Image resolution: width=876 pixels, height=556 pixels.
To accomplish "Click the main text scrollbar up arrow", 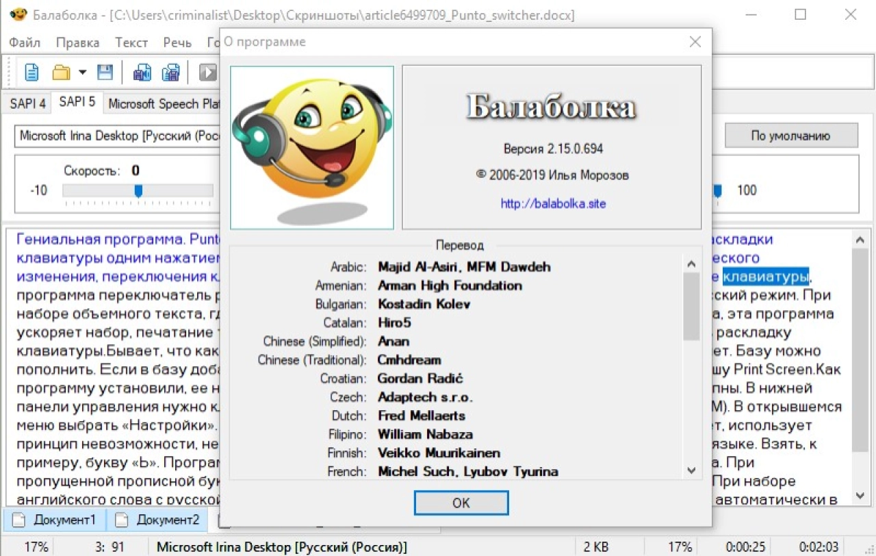I will (x=860, y=240).
